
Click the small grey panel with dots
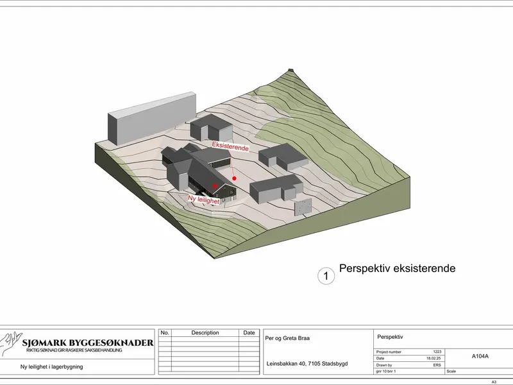303,207
